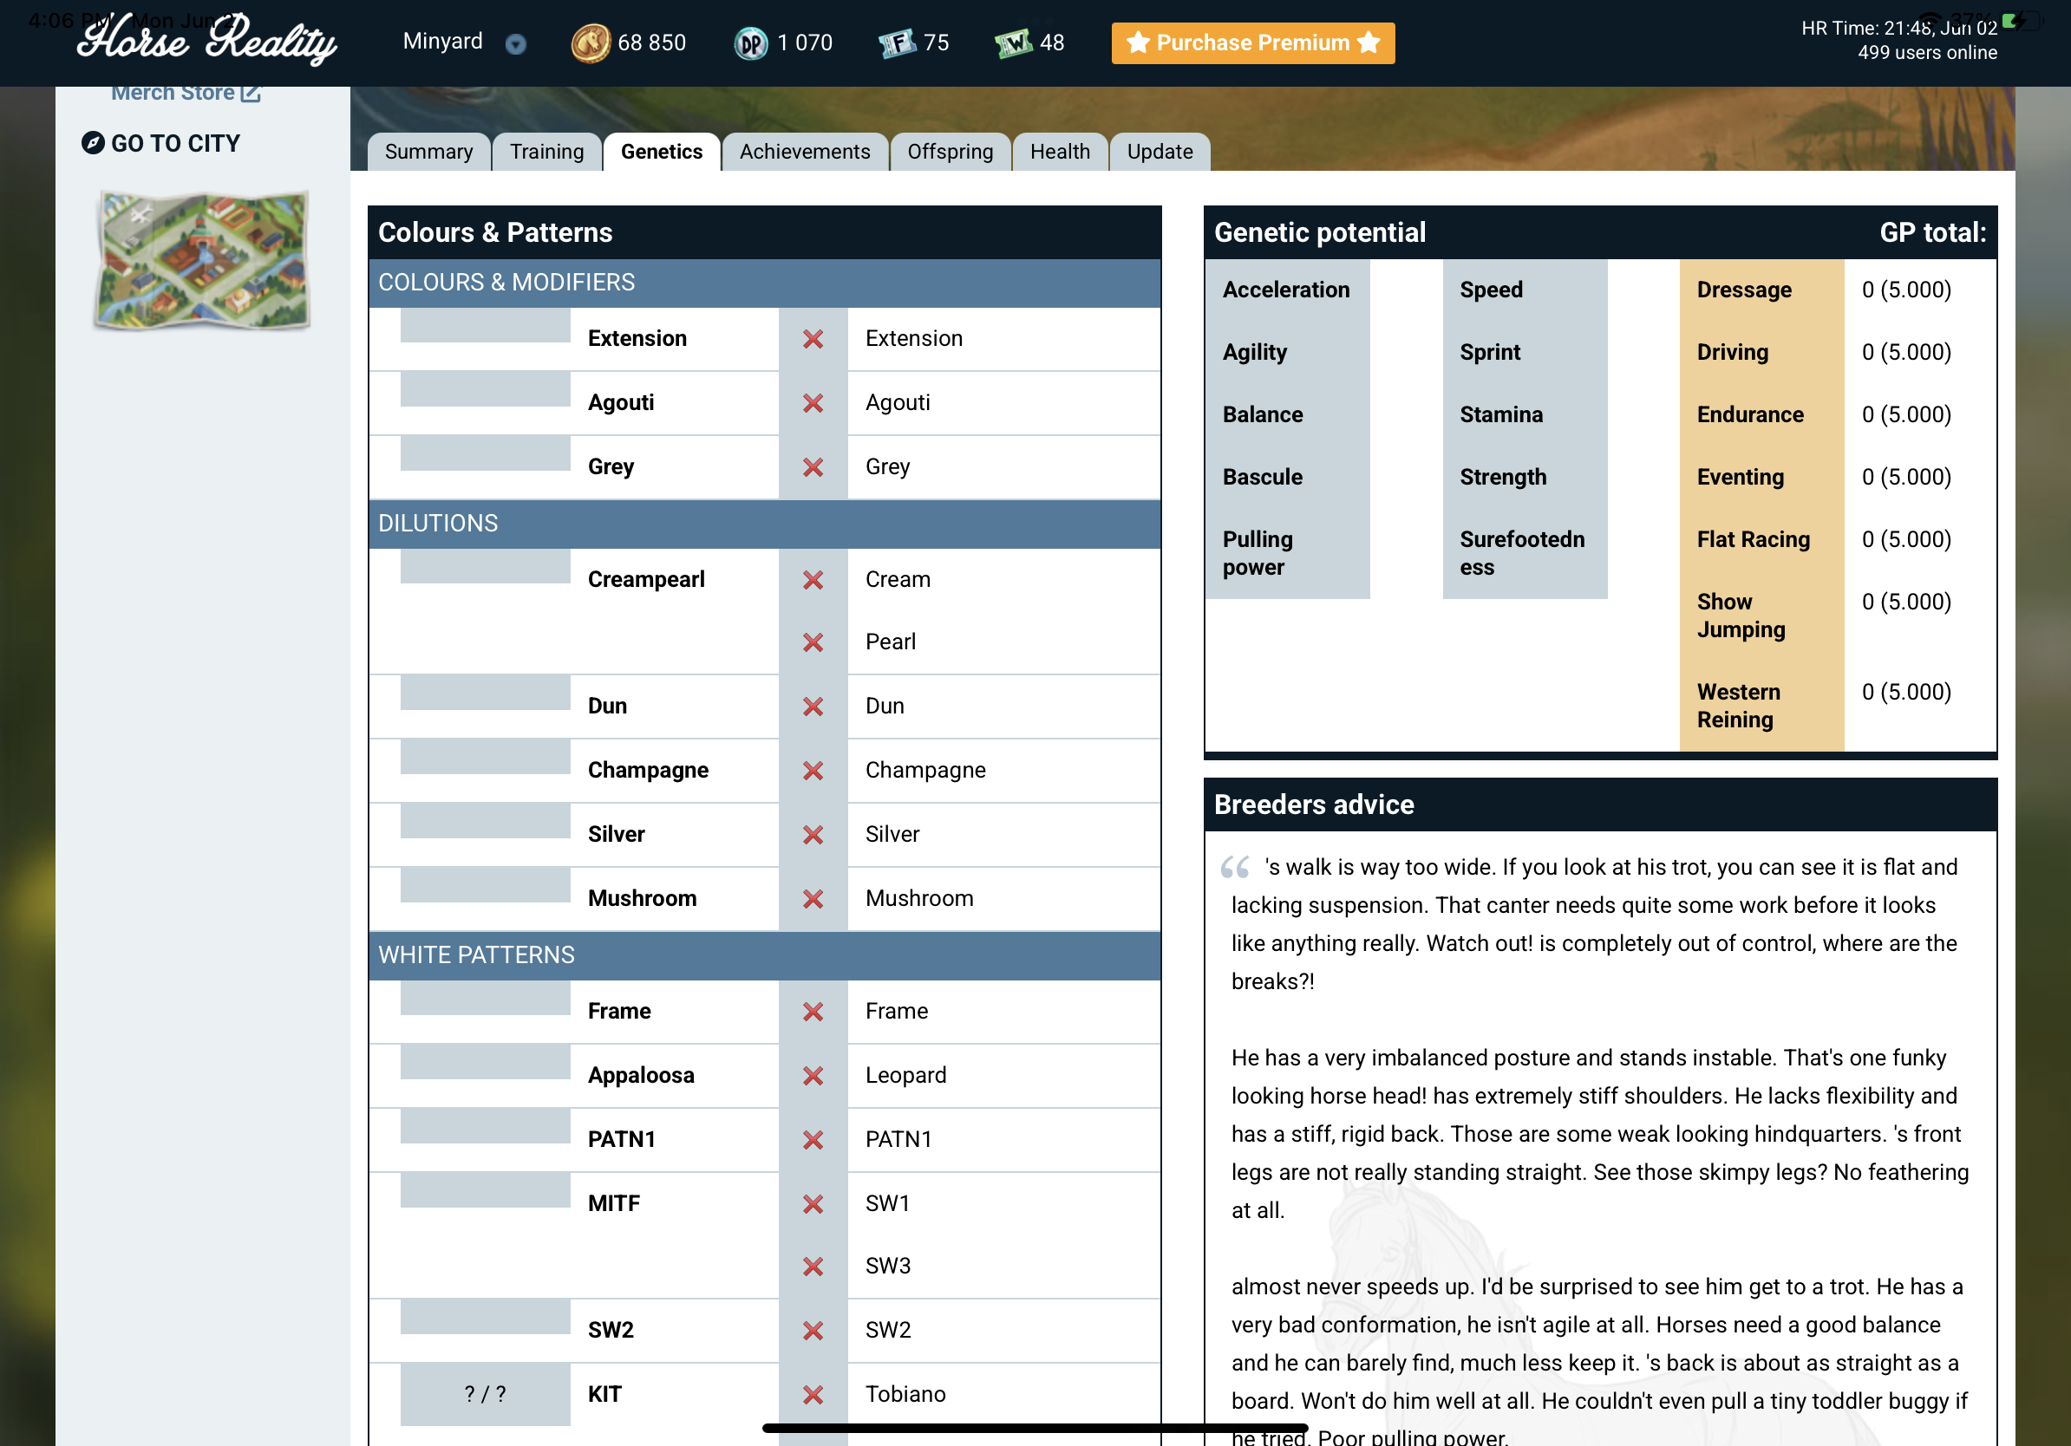Open the Minyard account dropdown arrow
This screenshot has width=2071, height=1446.
coord(515,43)
